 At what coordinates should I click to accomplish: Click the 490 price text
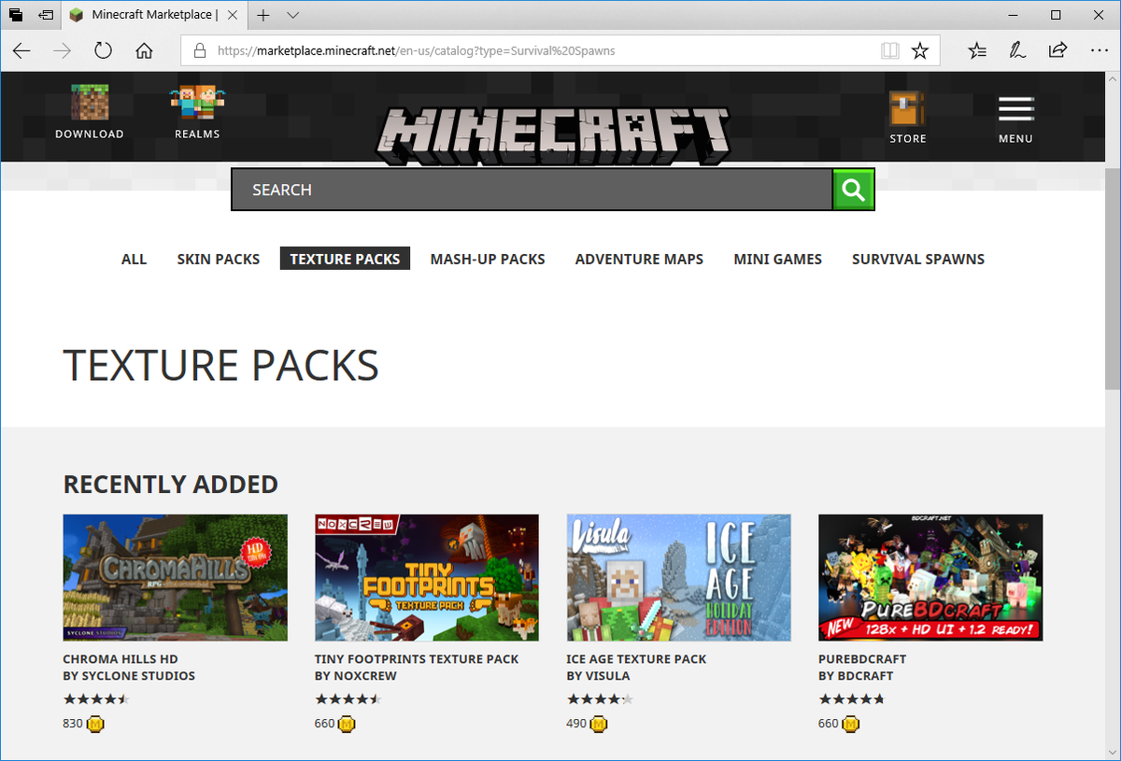[x=576, y=724]
